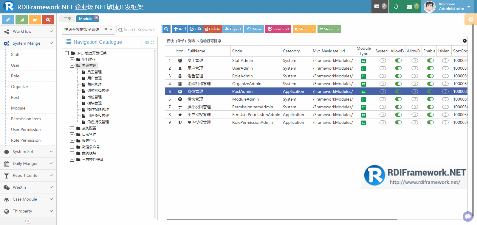Toggle System switch for StaffAdmin row
This screenshot has width=477, height=225.
tap(383, 60)
